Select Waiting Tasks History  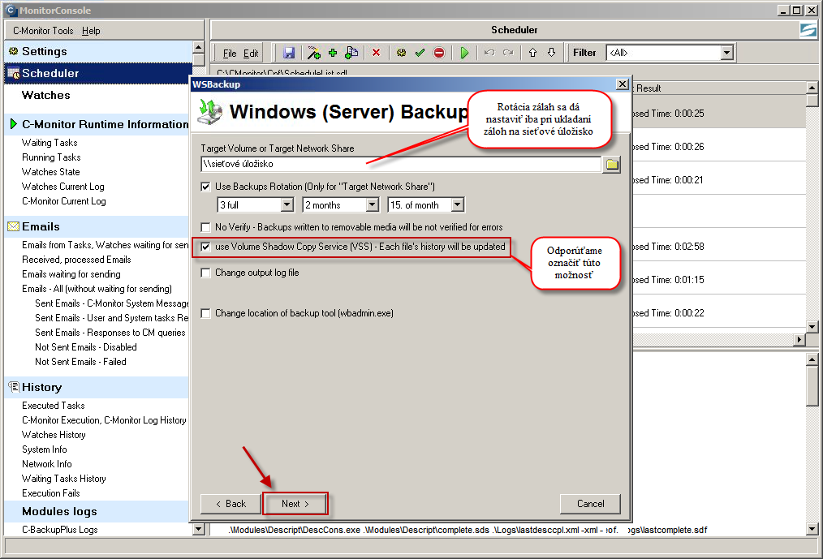64,479
